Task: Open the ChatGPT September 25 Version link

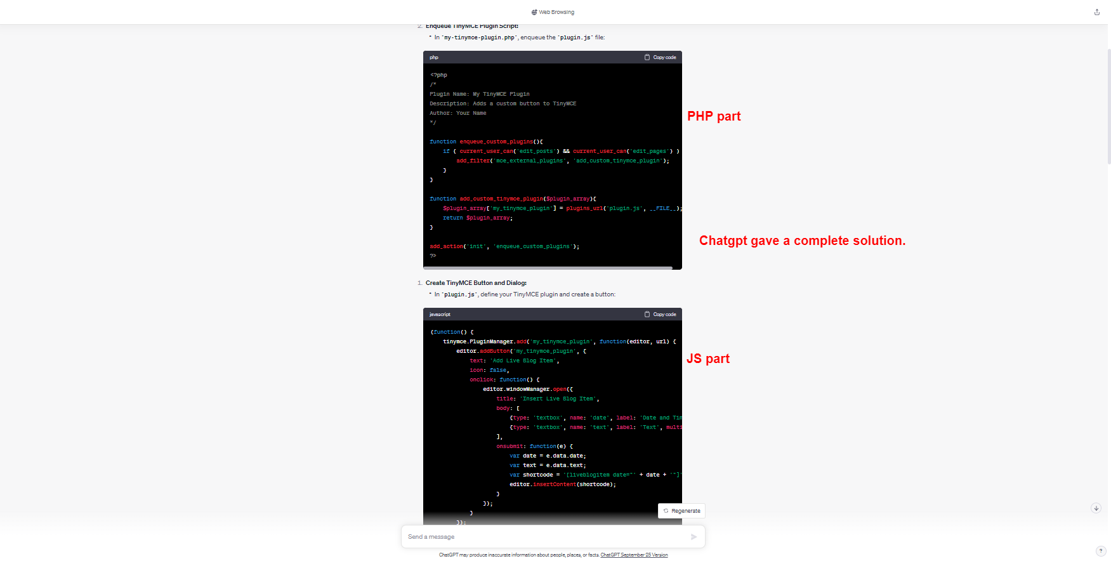Action: coord(634,555)
